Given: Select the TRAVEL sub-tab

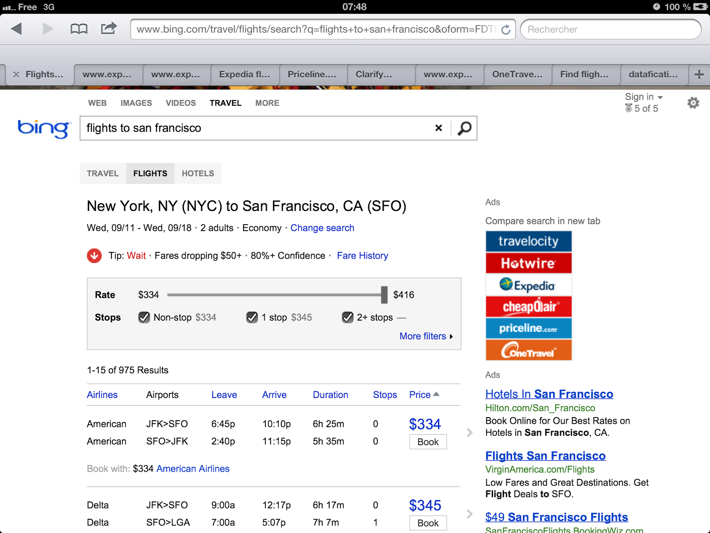Looking at the screenshot, I should [103, 173].
